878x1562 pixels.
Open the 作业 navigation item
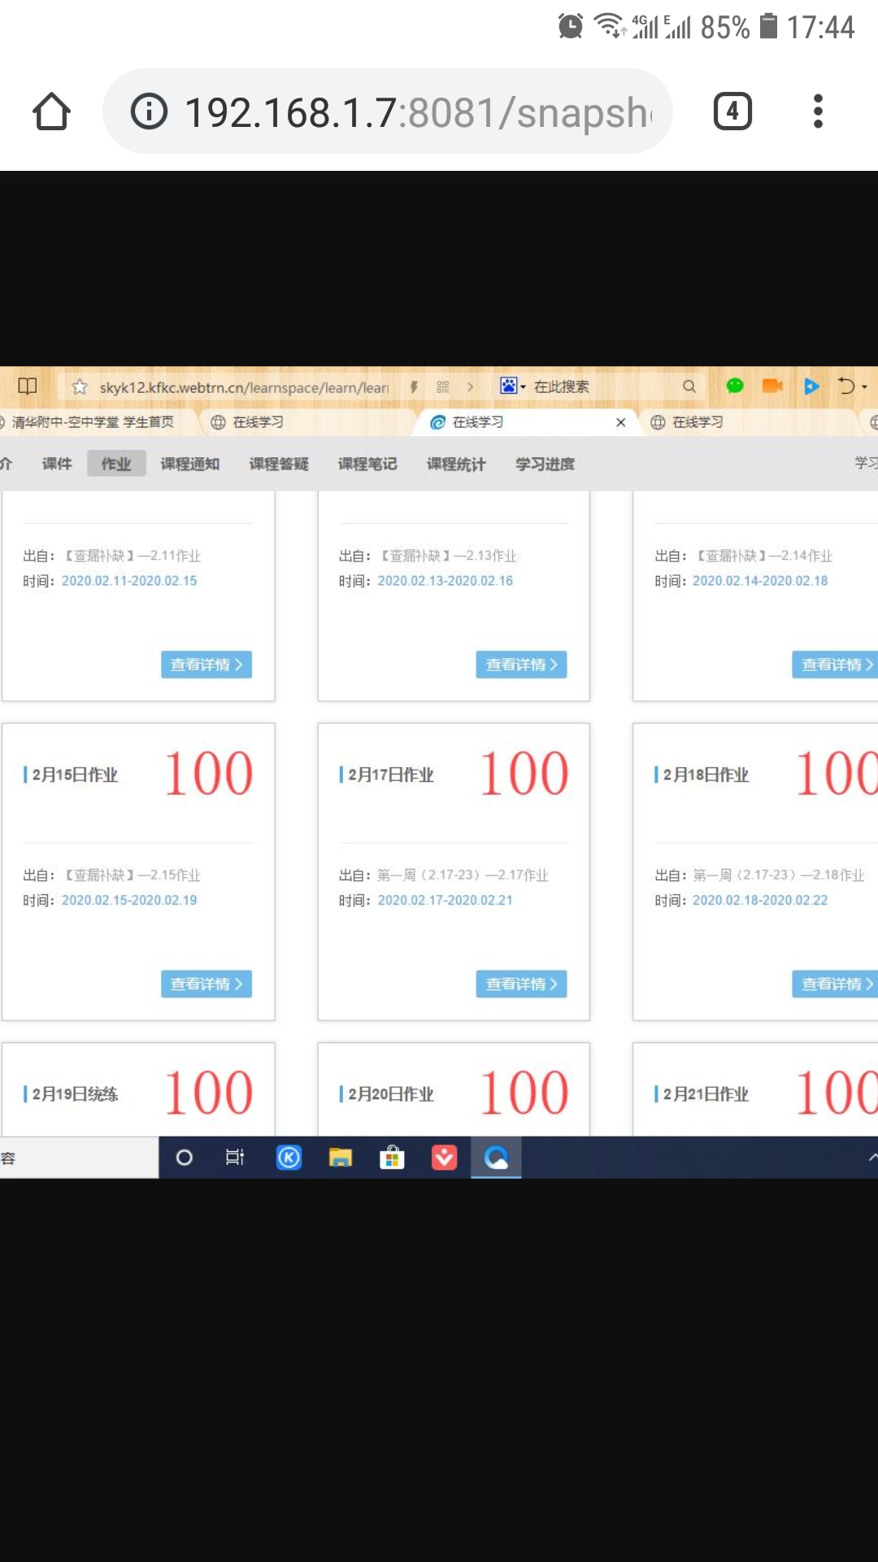coord(116,464)
